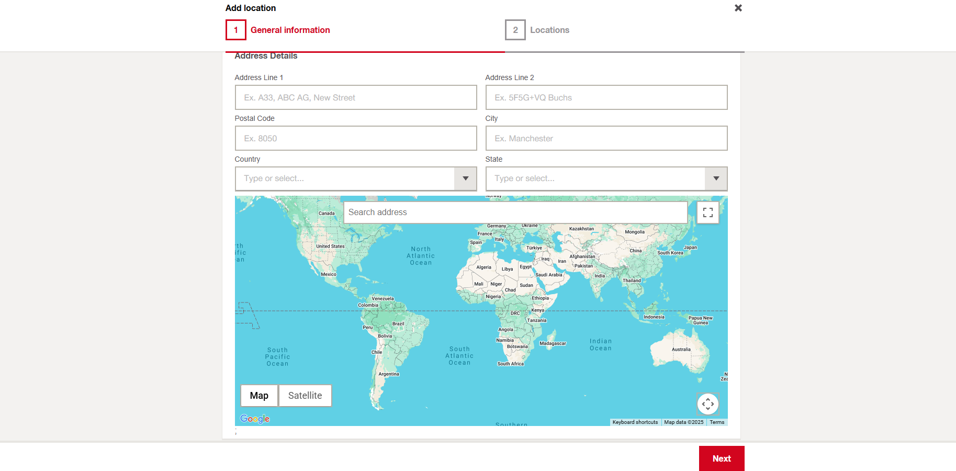Click the Search address box
The width and height of the screenshot is (956, 471).
pyautogui.click(x=515, y=212)
